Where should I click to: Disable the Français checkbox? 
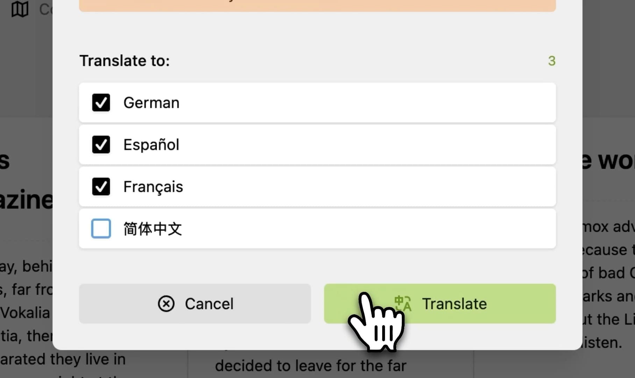click(101, 187)
